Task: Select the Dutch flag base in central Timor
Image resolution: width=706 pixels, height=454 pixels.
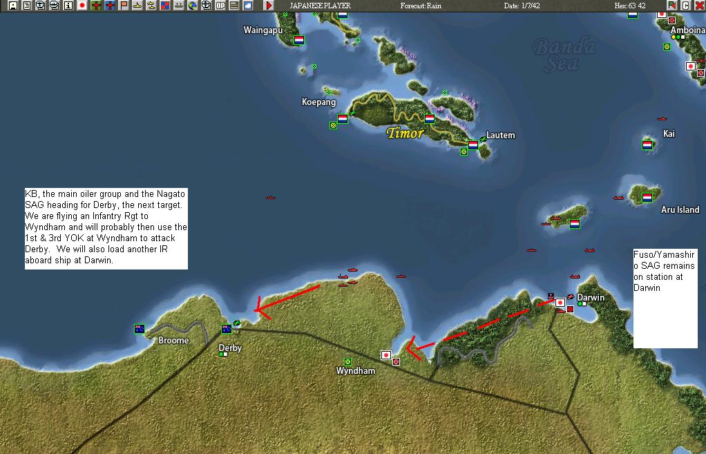Action: coord(430,119)
